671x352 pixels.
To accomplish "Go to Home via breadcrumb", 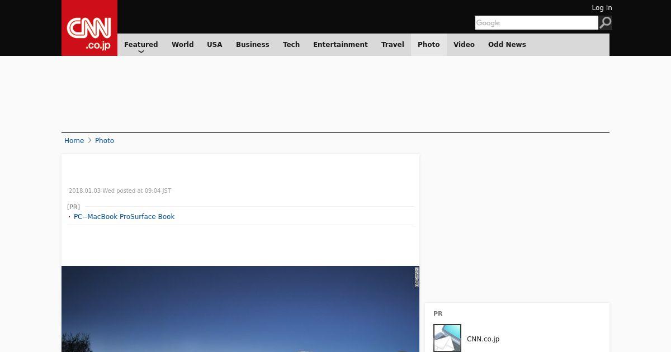I will click(74, 141).
